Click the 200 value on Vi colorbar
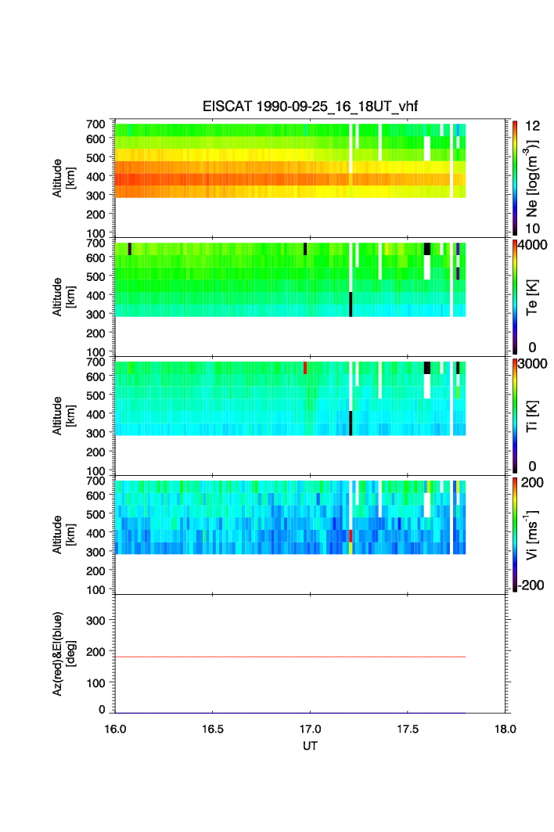The image size is (554, 832). (532, 482)
